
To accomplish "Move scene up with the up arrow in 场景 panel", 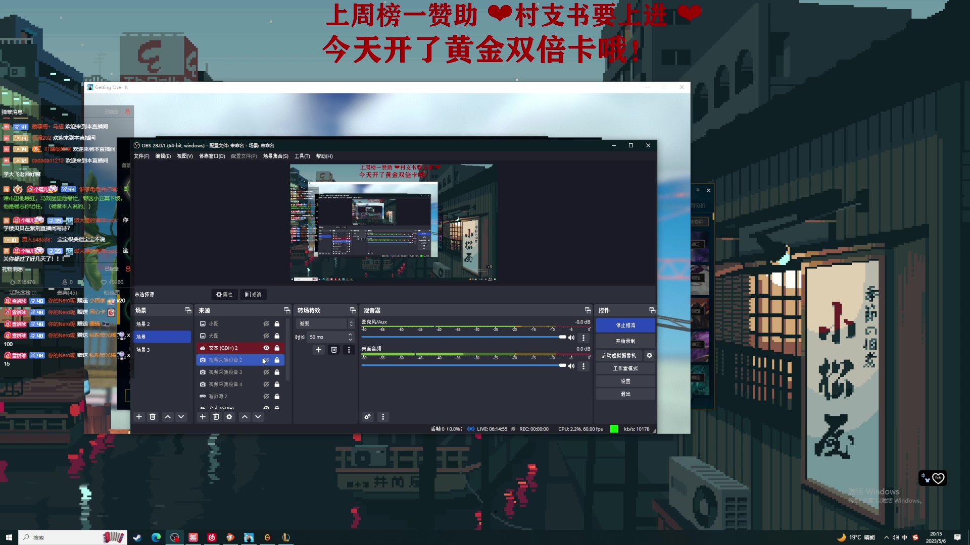I will pyautogui.click(x=168, y=417).
